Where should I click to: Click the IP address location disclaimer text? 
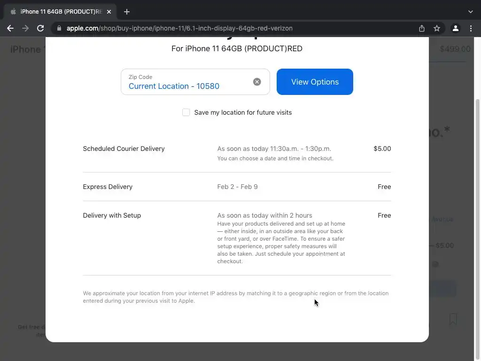[x=236, y=297]
